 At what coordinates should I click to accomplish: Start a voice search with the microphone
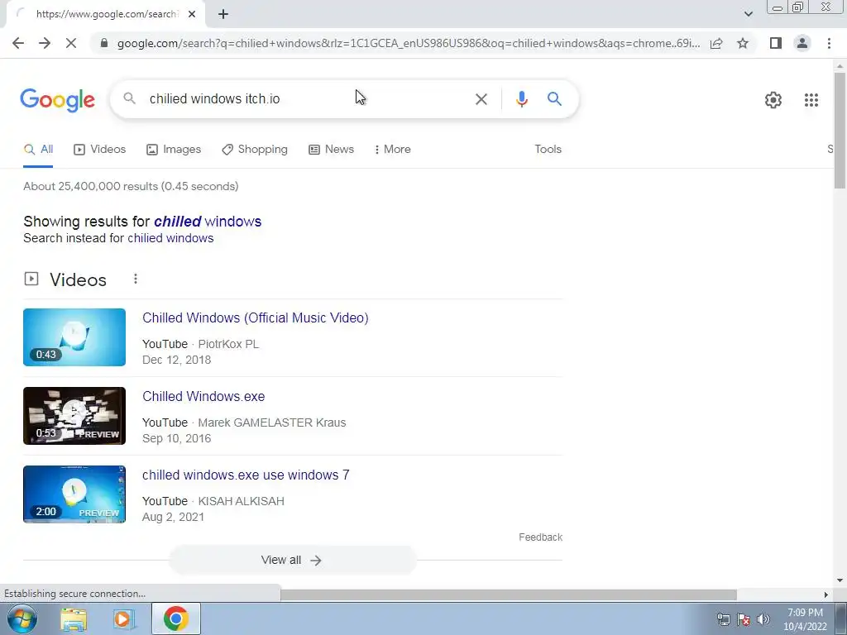521,99
